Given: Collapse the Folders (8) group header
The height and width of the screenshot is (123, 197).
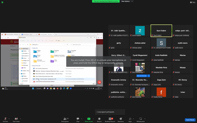Looking at the screenshot, I should pos(31,48).
